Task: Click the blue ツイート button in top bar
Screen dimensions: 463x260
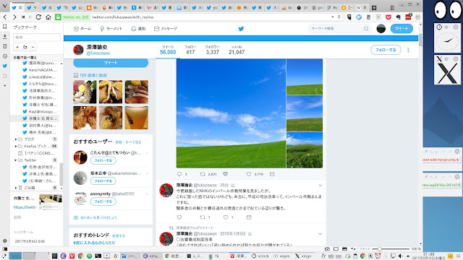Action: (402, 29)
